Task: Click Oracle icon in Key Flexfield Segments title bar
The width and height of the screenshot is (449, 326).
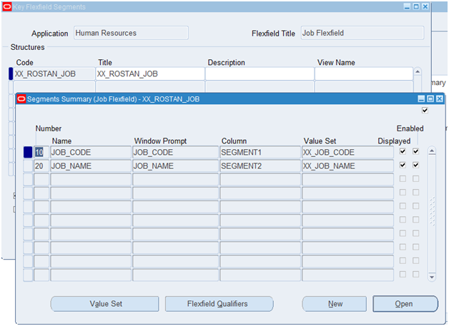Action: (x=7, y=7)
